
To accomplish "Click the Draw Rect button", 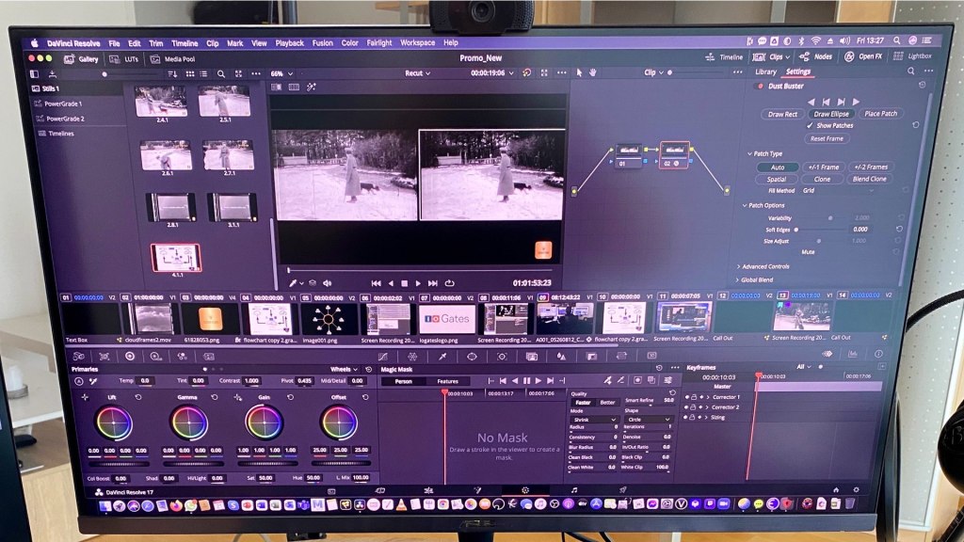I will (x=782, y=114).
